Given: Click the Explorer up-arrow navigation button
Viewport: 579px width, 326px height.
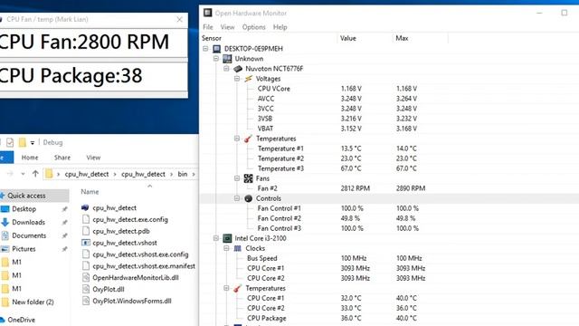Looking at the screenshot, I should click(35, 174).
